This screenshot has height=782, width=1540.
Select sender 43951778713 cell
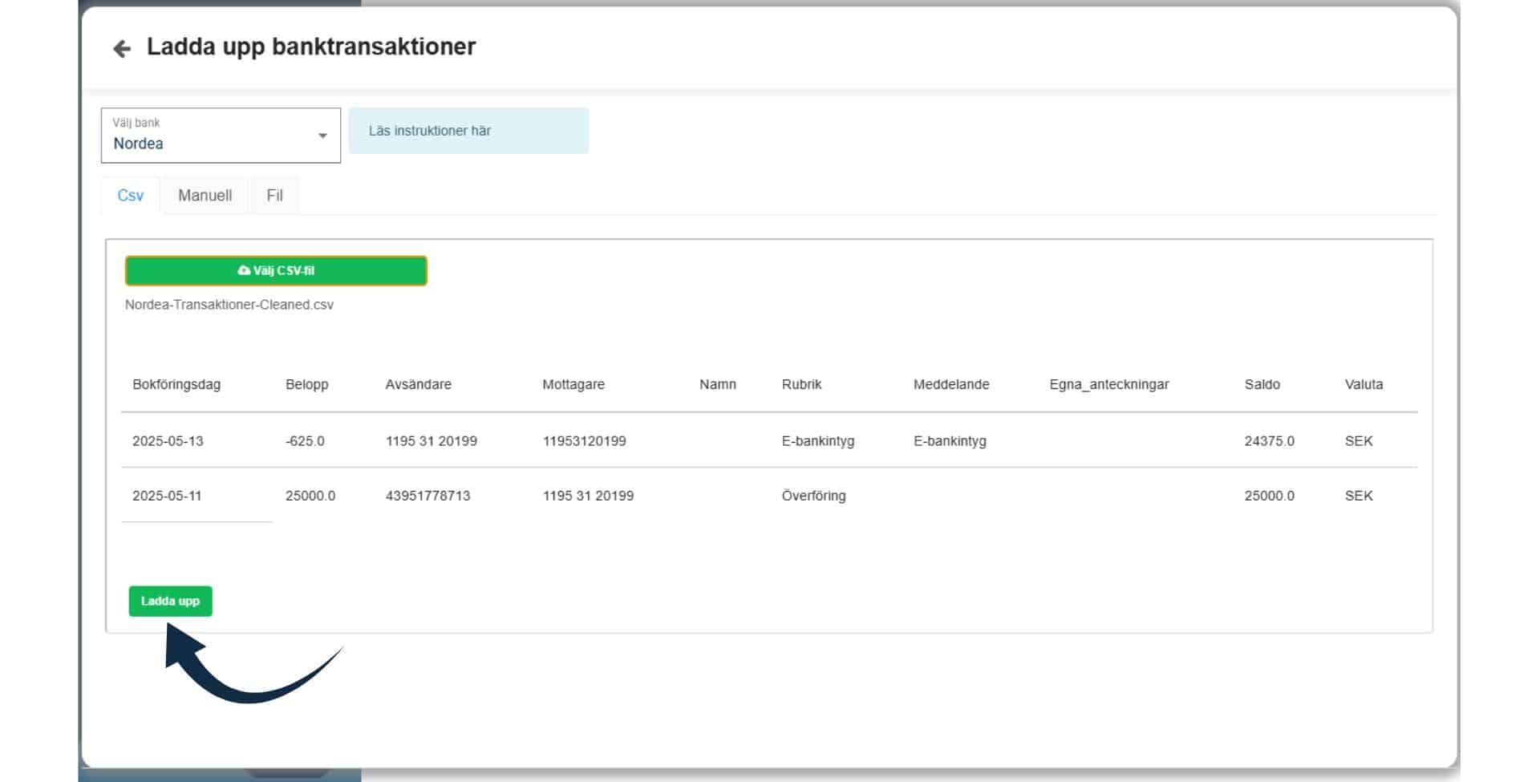click(428, 496)
